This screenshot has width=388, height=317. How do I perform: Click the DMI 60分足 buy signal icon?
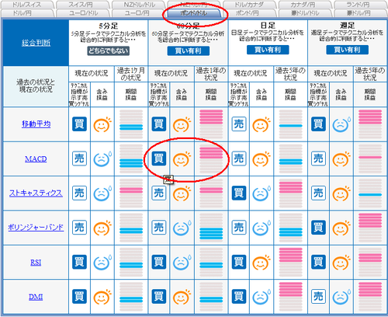[x=159, y=296]
